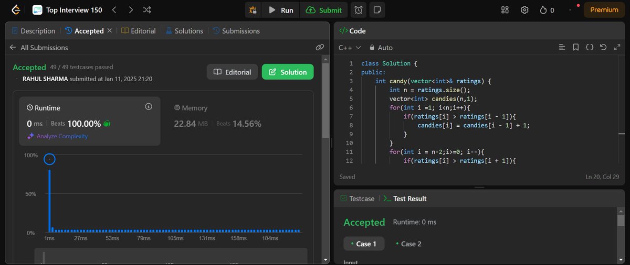
Task: Click the 100.00% beats value
Action: pos(84,124)
